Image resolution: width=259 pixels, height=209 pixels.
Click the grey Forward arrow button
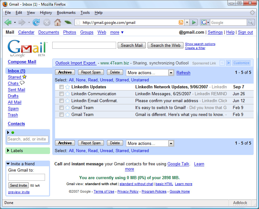coord(22,22)
